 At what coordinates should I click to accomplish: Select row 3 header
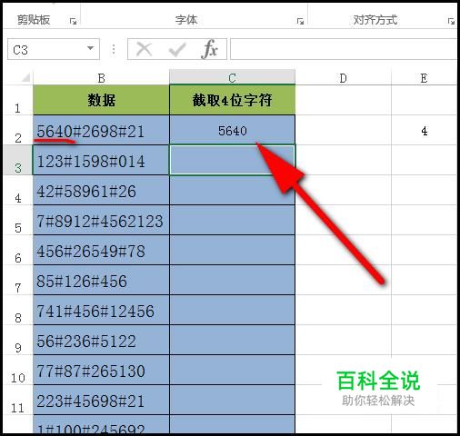coord(17,160)
